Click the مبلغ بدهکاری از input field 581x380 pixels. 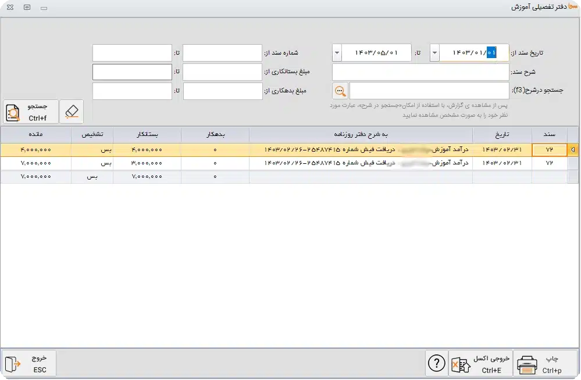tap(223, 91)
